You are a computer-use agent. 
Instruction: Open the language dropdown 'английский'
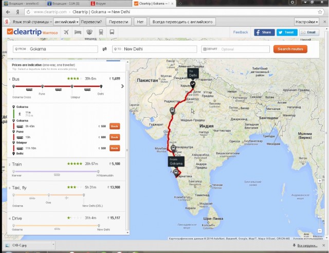[67, 22]
